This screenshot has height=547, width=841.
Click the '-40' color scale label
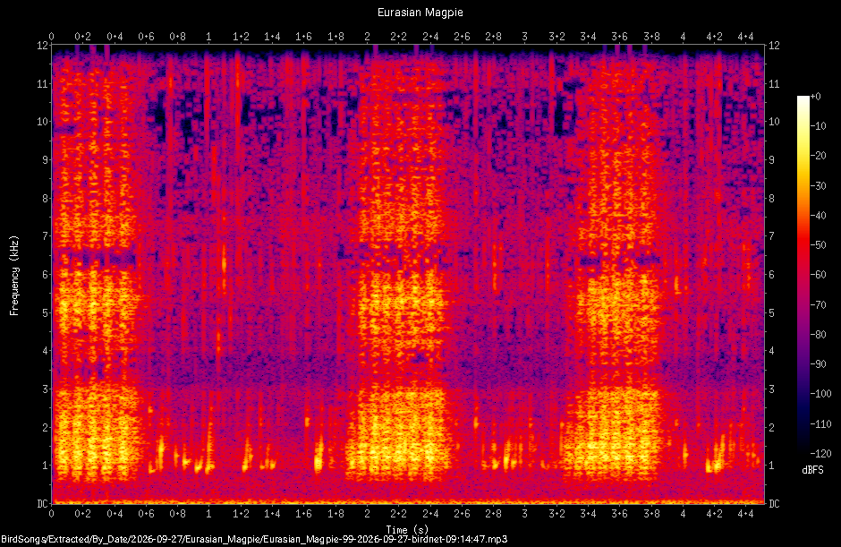click(x=819, y=215)
